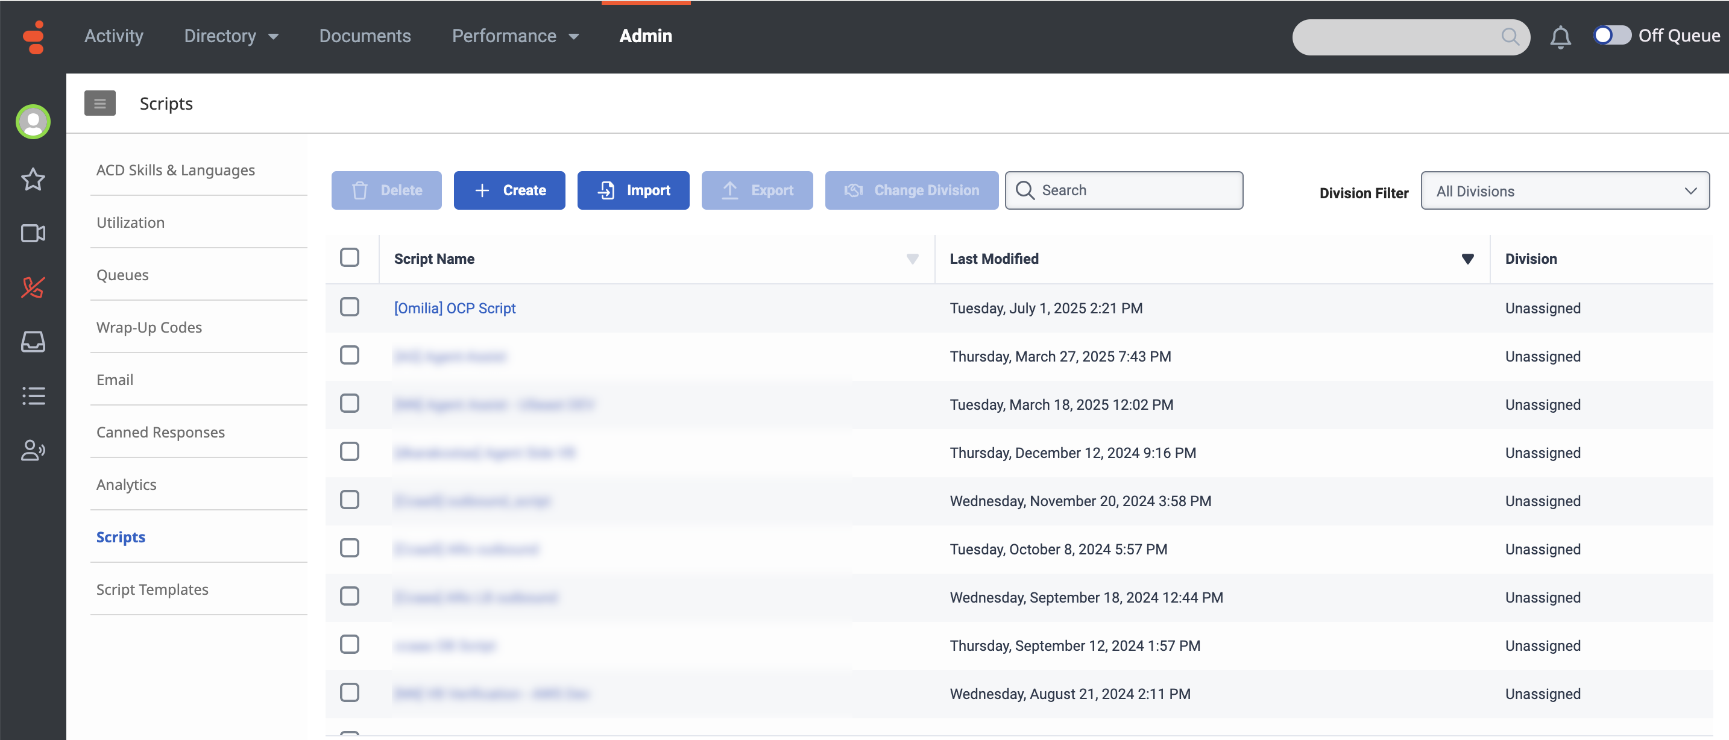The height and width of the screenshot is (740, 1729).
Task: Open the [Omilia] OCP Script link
Action: pos(455,308)
